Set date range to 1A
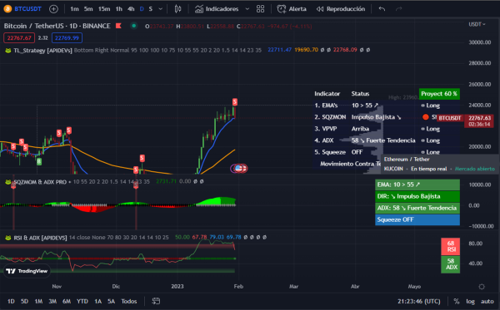This screenshot has height=310, width=500. [x=97, y=301]
